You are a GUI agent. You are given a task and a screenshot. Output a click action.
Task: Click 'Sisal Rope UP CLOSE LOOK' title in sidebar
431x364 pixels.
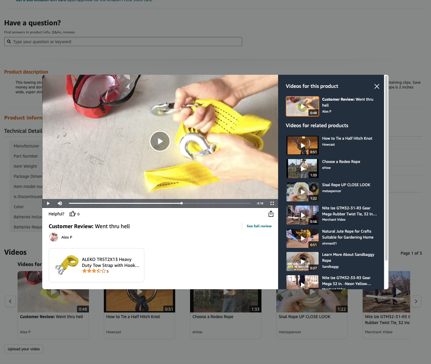click(x=346, y=185)
